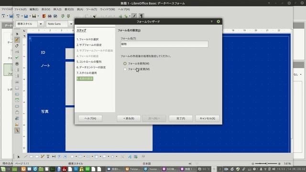The image size is (306, 172).
Task: Open the dropdown arrow next to save icon
Action: click(x=38, y=16)
